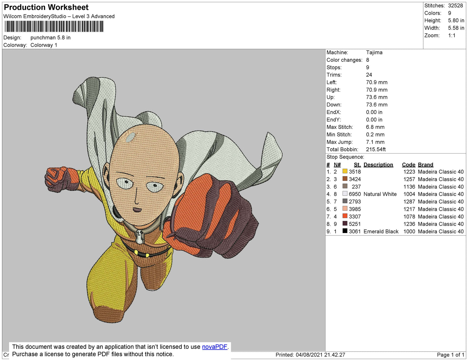This screenshot has height=361, width=468.
Task: Select Madeira Classic 40 brand in row 9
Action: (x=441, y=231)
